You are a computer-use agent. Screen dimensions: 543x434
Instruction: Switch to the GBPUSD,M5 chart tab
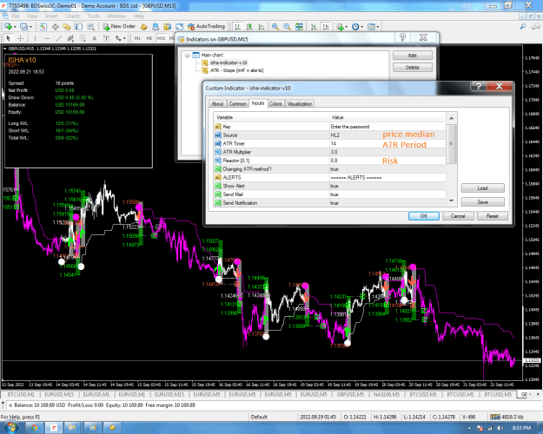(350, 395)
